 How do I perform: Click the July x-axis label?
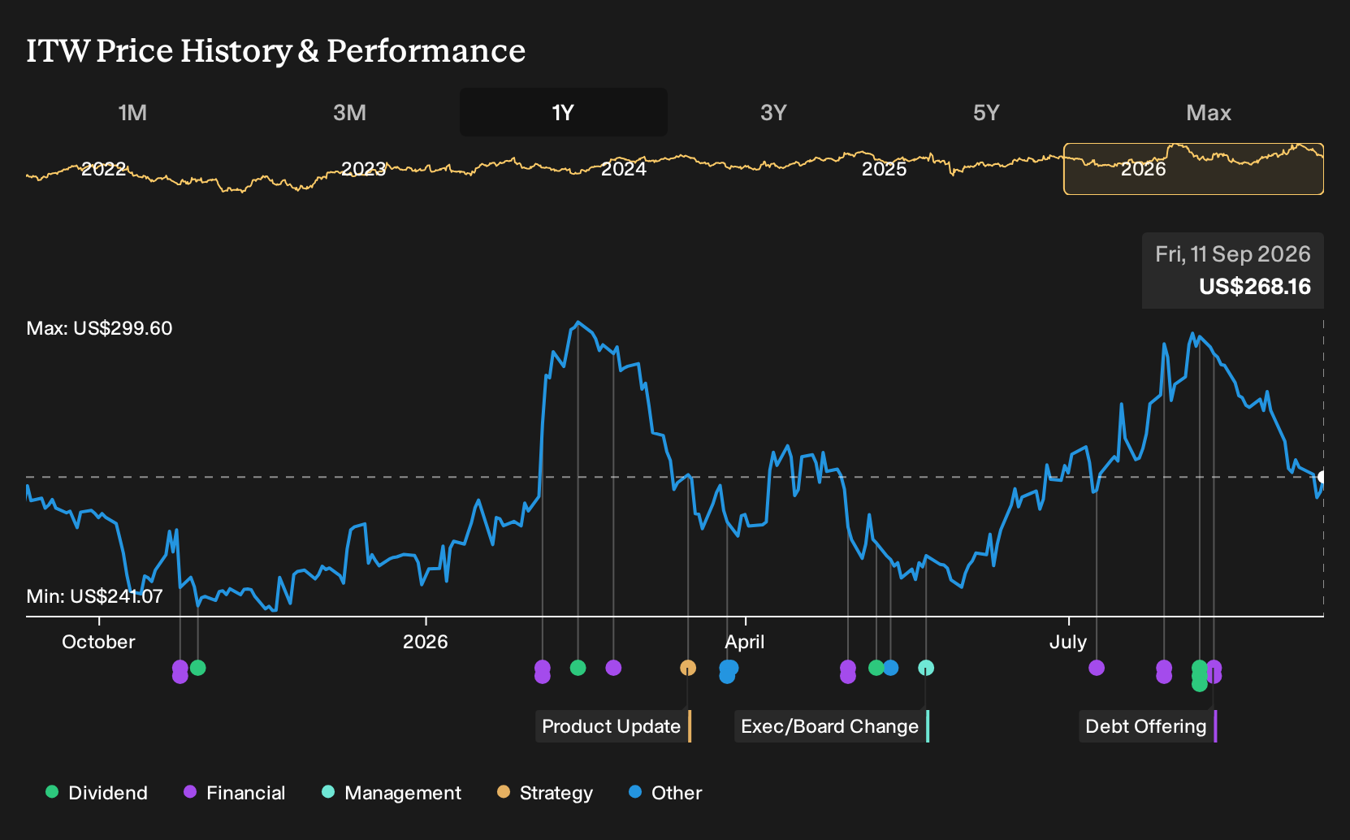[x=1068, y=642]
